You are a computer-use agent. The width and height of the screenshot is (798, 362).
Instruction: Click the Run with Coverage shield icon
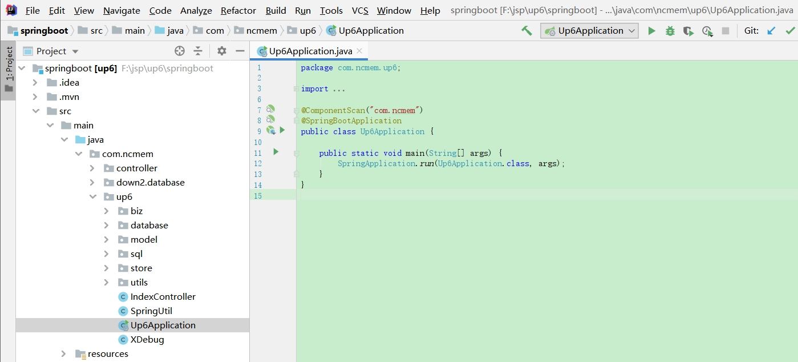pos(688,31)
